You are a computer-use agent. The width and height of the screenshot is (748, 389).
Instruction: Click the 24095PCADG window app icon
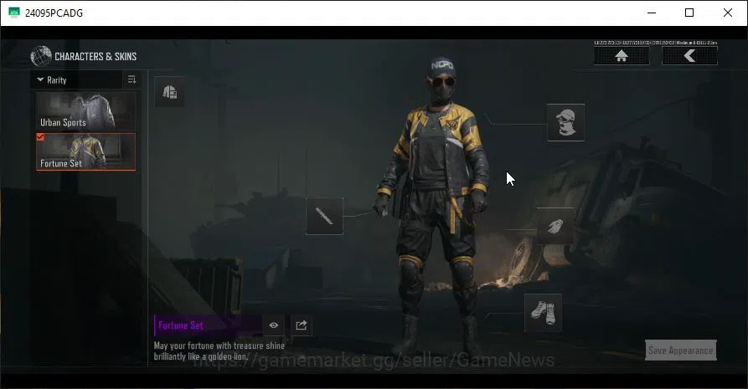tap(14, 13)
